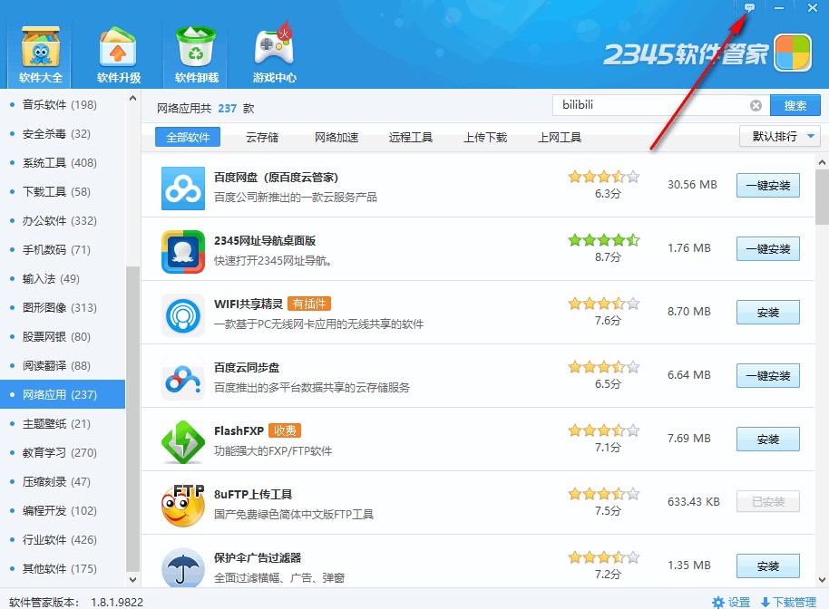Image resolution: width=829 pixels, height=609 pixels.
Task: Select 图形图像 (313) category
Action: tap(63, 307)
